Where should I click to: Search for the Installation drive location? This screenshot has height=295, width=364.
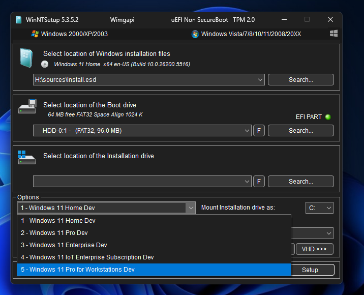pyautogui.click(x=301, y=182)
